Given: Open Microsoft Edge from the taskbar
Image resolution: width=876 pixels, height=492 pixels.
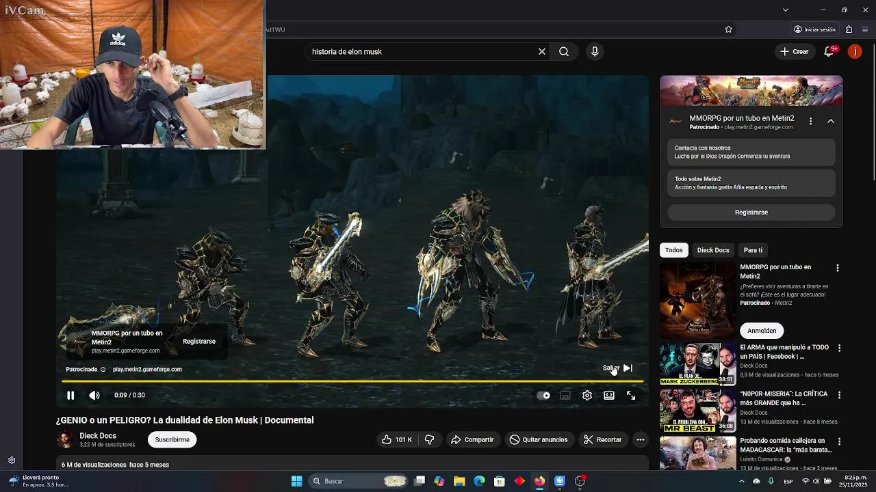Looking at the screenshot, I should [479, 481].
